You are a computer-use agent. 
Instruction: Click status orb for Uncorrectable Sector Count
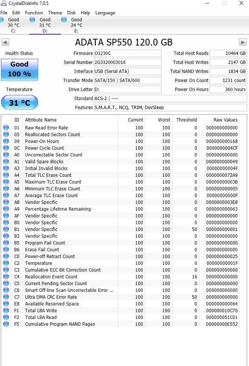[6, 155]
